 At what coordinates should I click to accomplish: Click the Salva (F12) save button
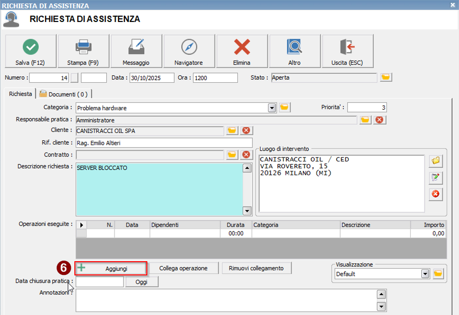coord(30,51)
